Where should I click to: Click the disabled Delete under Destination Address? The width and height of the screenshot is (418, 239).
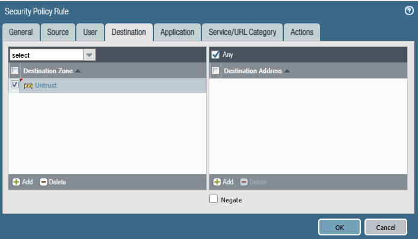[253, 182]
